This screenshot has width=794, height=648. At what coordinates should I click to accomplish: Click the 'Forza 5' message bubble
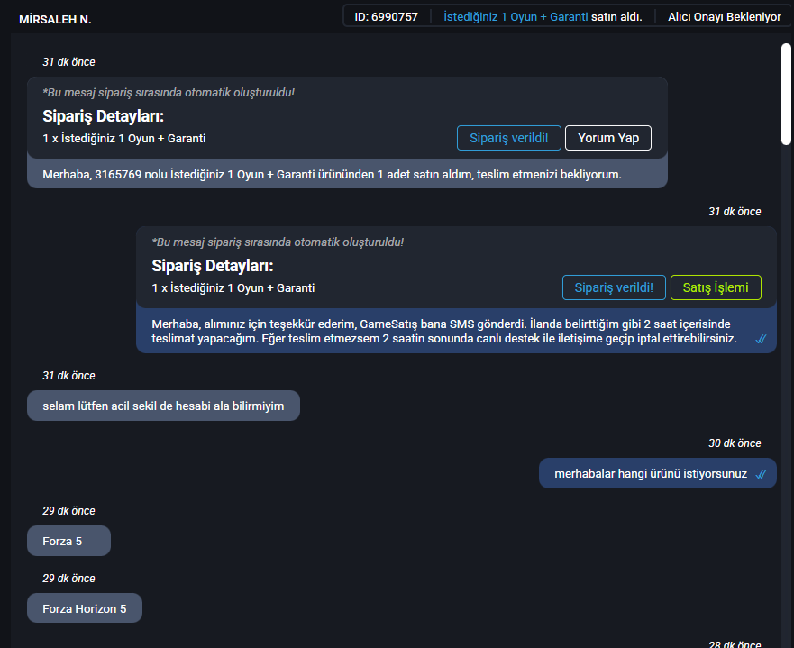point(68,541)
